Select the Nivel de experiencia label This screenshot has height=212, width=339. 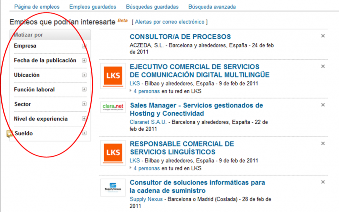tap(41, 119)
